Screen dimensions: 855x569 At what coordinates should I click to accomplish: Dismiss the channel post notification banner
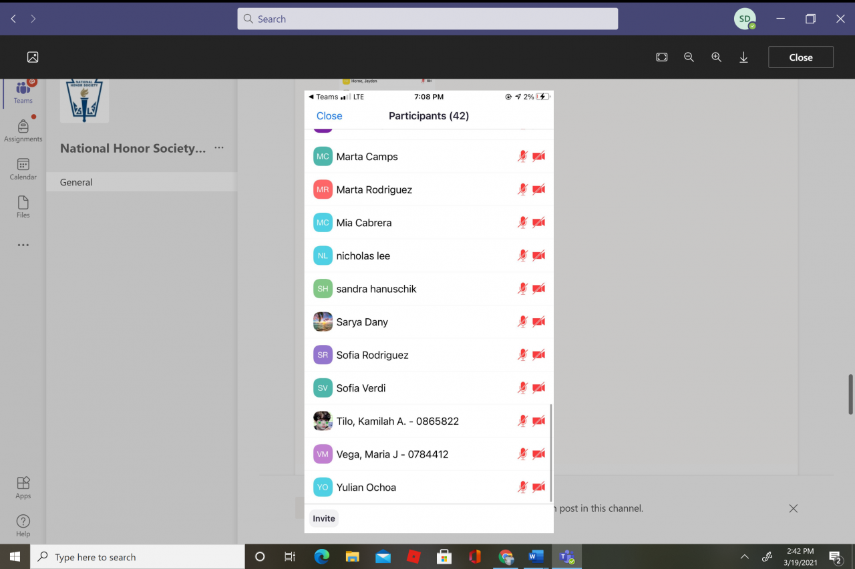click(x=793, y=508)
